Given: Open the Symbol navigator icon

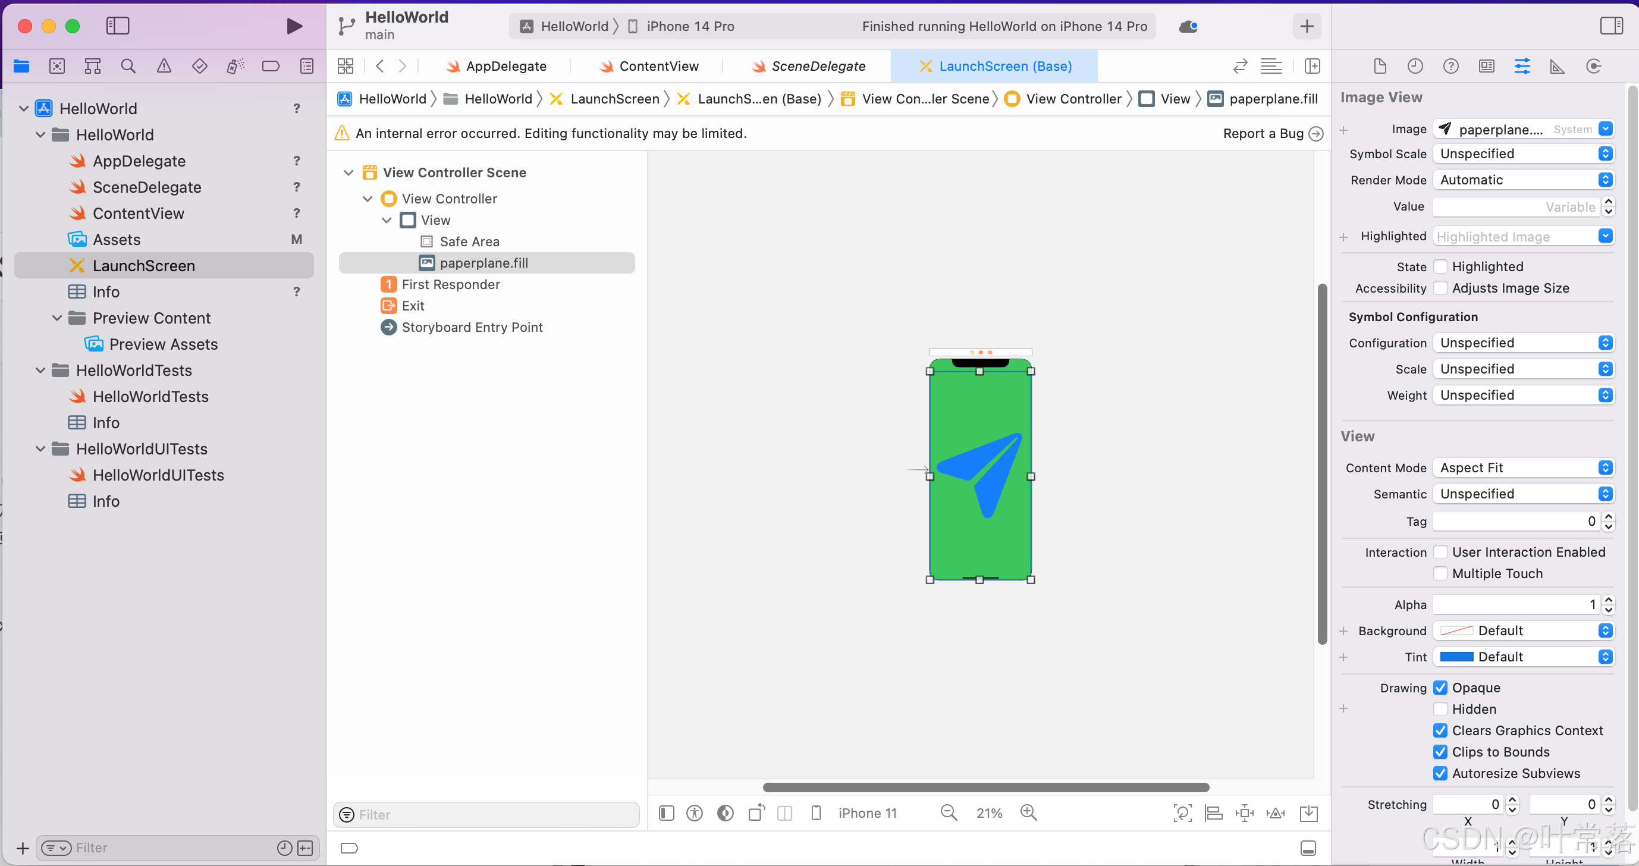Looking at the screenshot, I should 93,66.
